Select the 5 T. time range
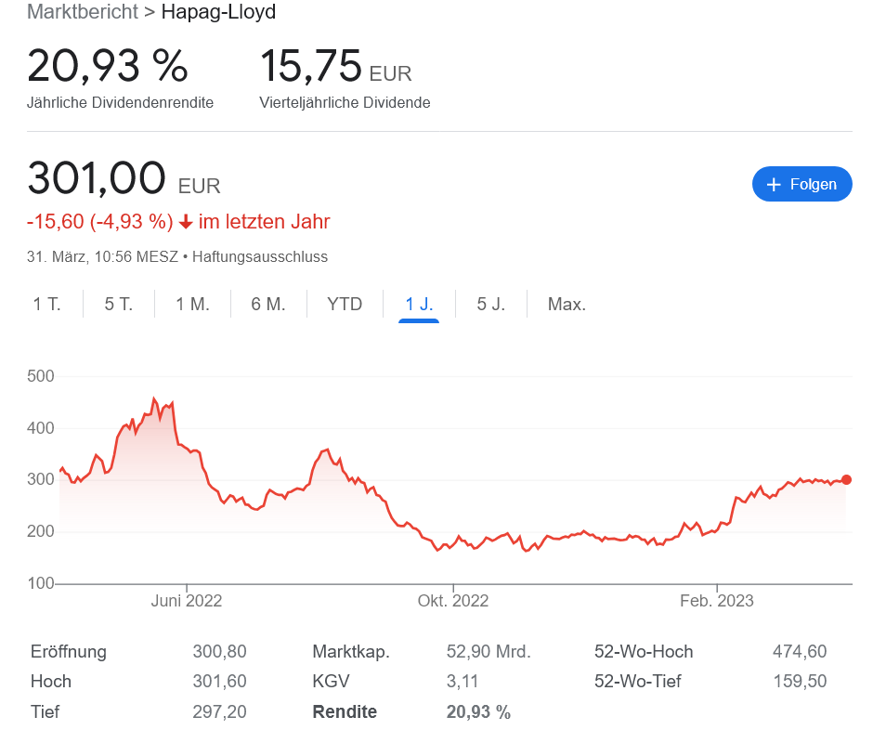Image resolution: width=873 pixels, height=730 pixels. click(118, 304)
